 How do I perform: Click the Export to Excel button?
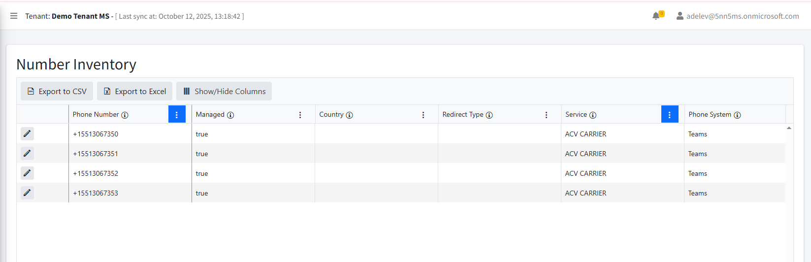pyautogui.click(x=135, y=91)
